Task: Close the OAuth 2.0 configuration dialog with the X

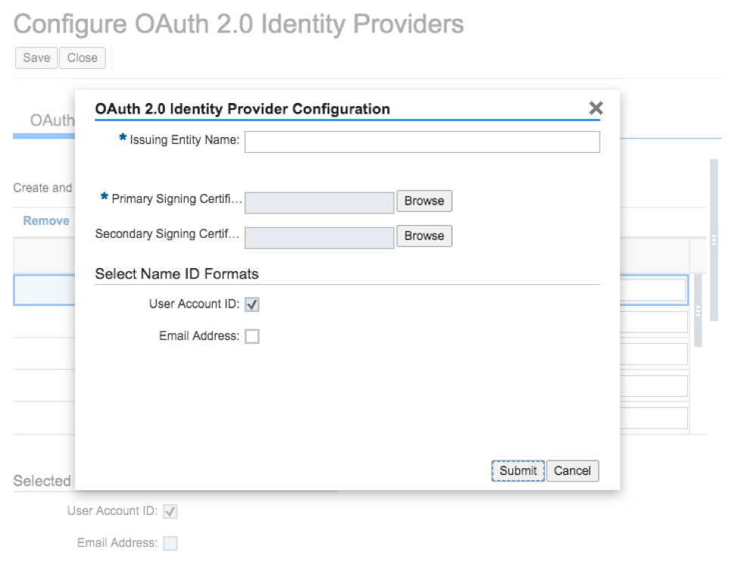Action: [x=596, y=108]
